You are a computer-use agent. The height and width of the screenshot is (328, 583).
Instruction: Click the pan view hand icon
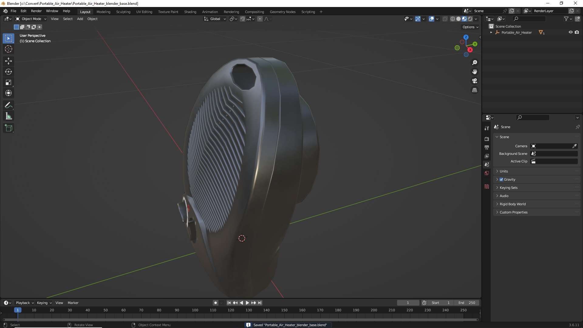coord(474,72)
